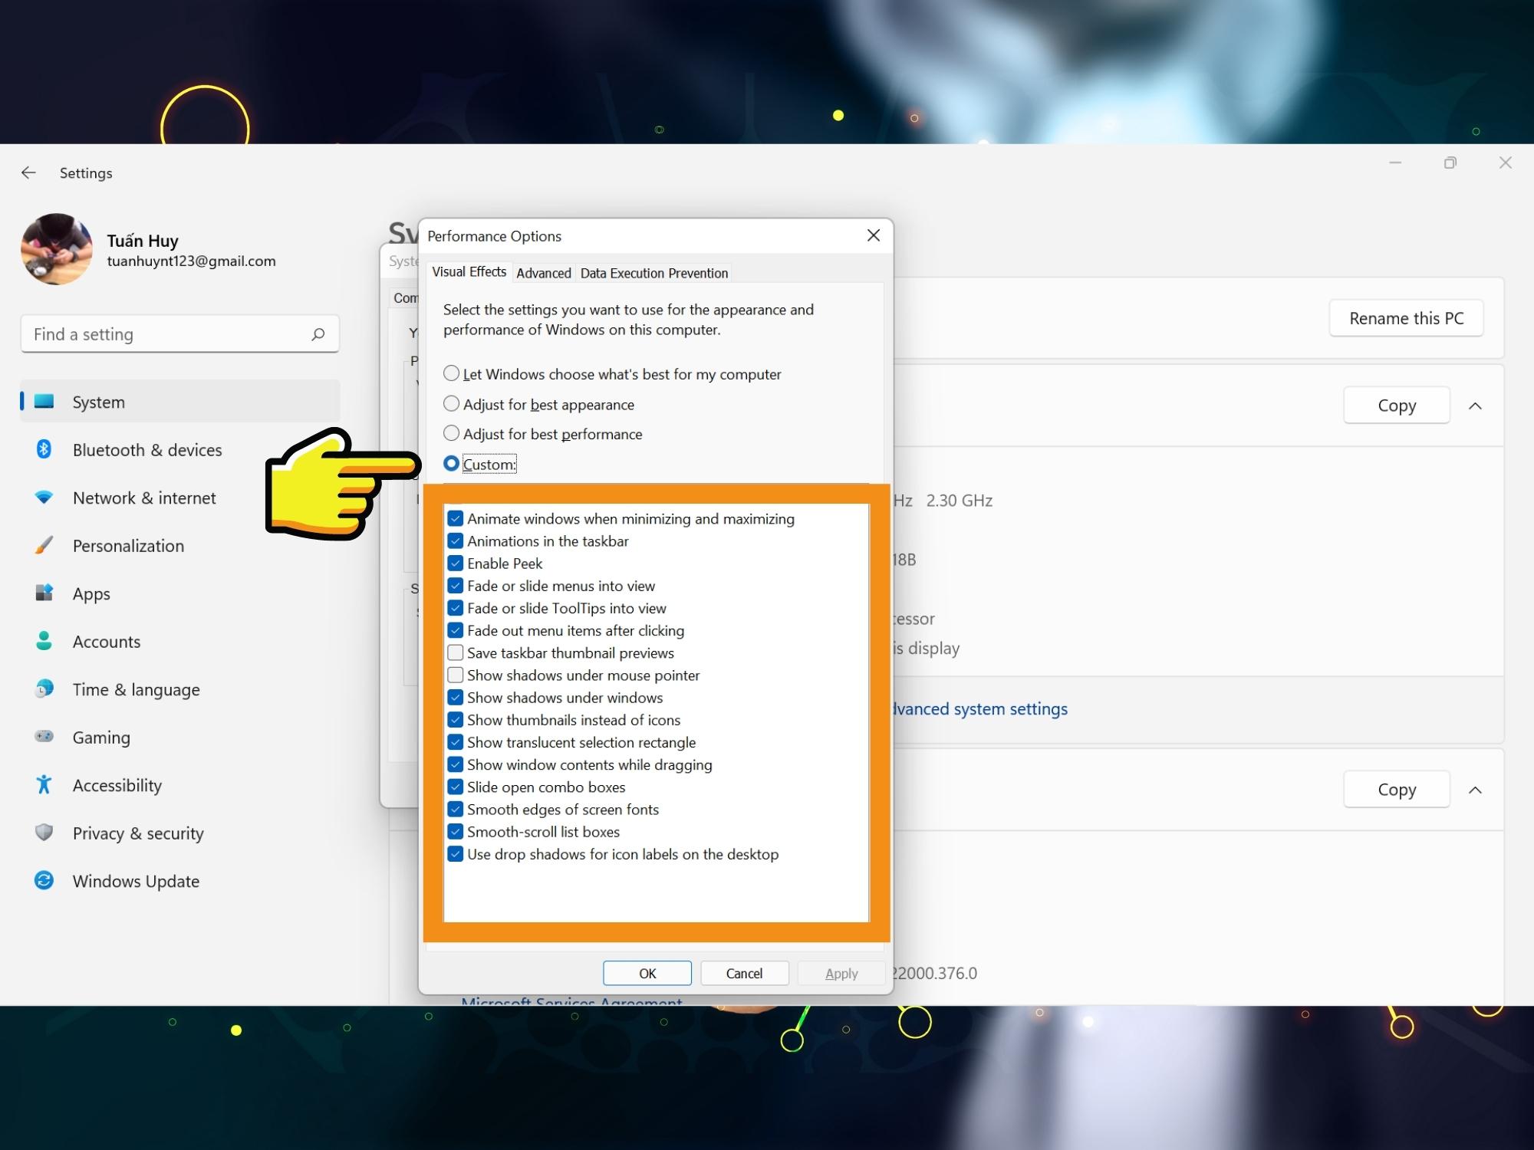This screenshot has width=1534, height=1150.
Task: Select the Custom radio button
Action: pyautogui.click(x=452, y=464)
